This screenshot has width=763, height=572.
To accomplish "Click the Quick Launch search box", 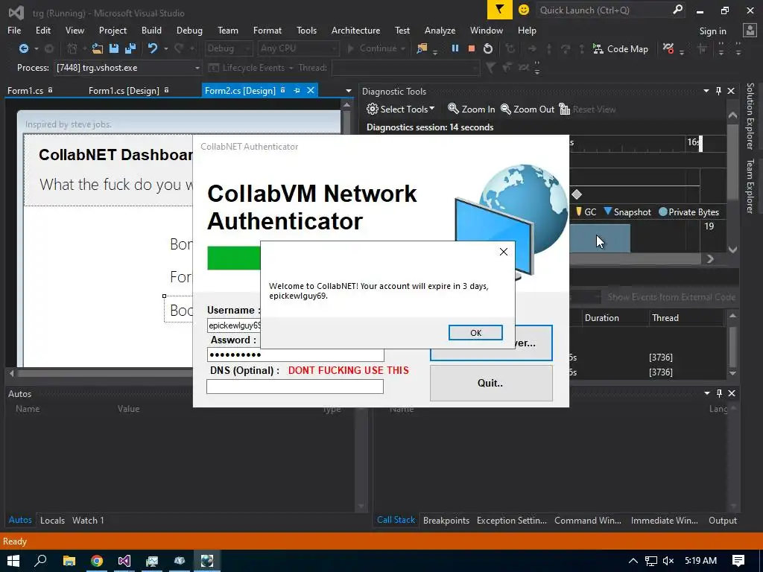I will tap(611, 10).
